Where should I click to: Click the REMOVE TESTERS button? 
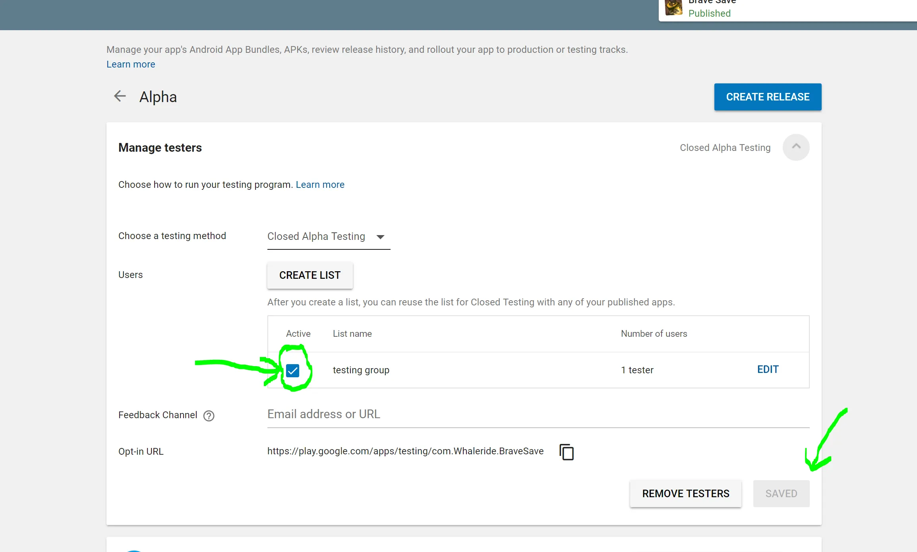click(x=685, y=494)
